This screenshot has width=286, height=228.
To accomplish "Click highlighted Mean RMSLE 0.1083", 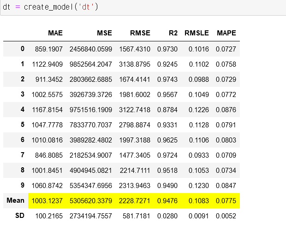I will (x=199, y=201).
